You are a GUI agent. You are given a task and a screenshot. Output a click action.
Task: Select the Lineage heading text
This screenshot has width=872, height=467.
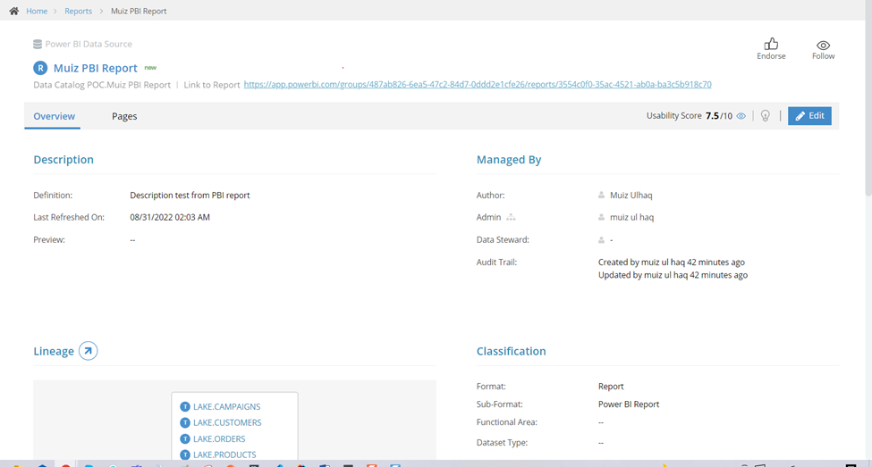[54, 351]
